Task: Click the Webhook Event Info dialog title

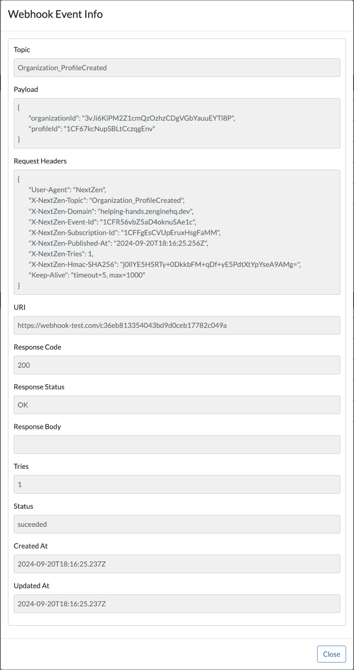Action: click(55, 14)
